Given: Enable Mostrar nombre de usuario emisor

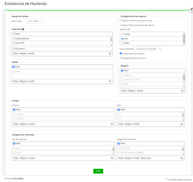Looking at the screenshot, I should coord(121,20).
